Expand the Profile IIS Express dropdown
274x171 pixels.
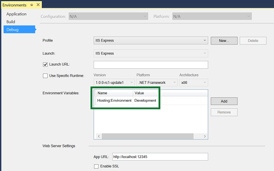pyautogui.click(x=151, y=40)
